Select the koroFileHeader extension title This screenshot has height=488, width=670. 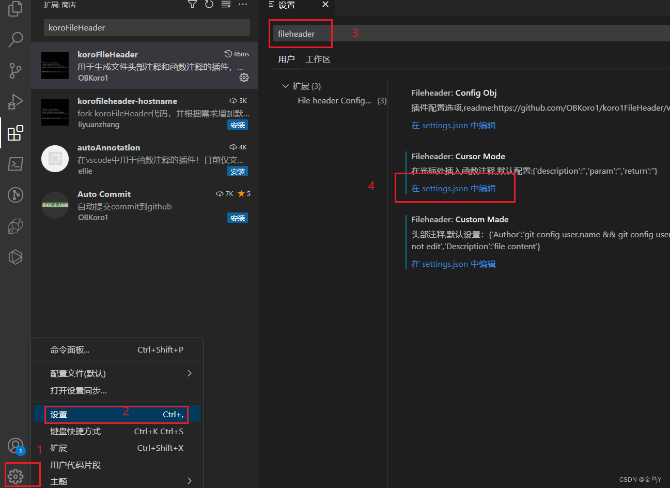pos(107,54)
